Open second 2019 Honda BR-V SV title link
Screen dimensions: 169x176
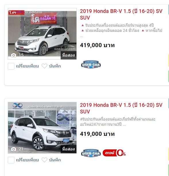tap(121, 108)
